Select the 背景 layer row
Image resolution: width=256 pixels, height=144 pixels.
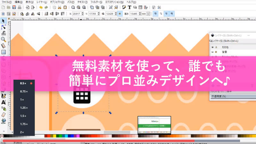(x=233, y=52)
